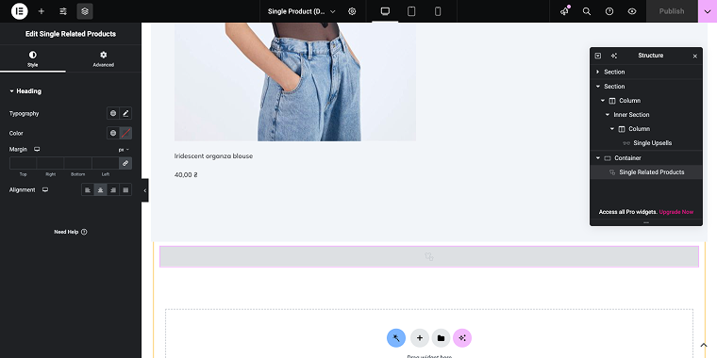
Task: Open Site Settings sliders icon
Action: pyautogui.click(x=63, y=11)
